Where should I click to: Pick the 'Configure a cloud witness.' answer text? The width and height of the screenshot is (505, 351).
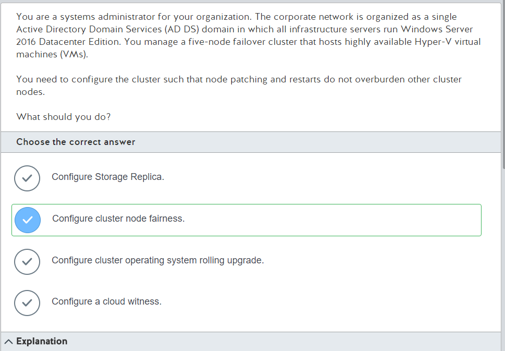coord(106,301)
